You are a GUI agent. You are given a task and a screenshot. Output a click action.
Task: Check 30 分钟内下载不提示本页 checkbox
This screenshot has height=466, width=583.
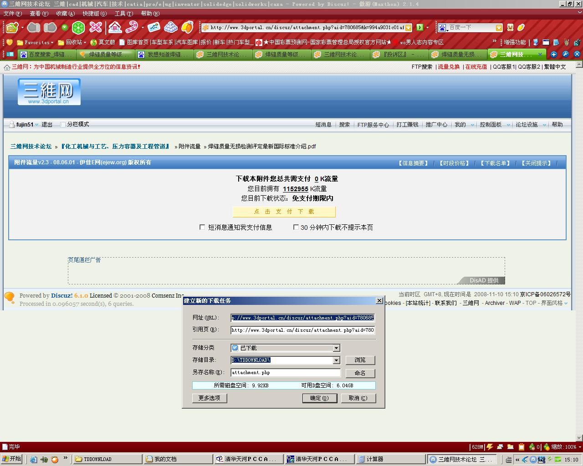(296, 227)
